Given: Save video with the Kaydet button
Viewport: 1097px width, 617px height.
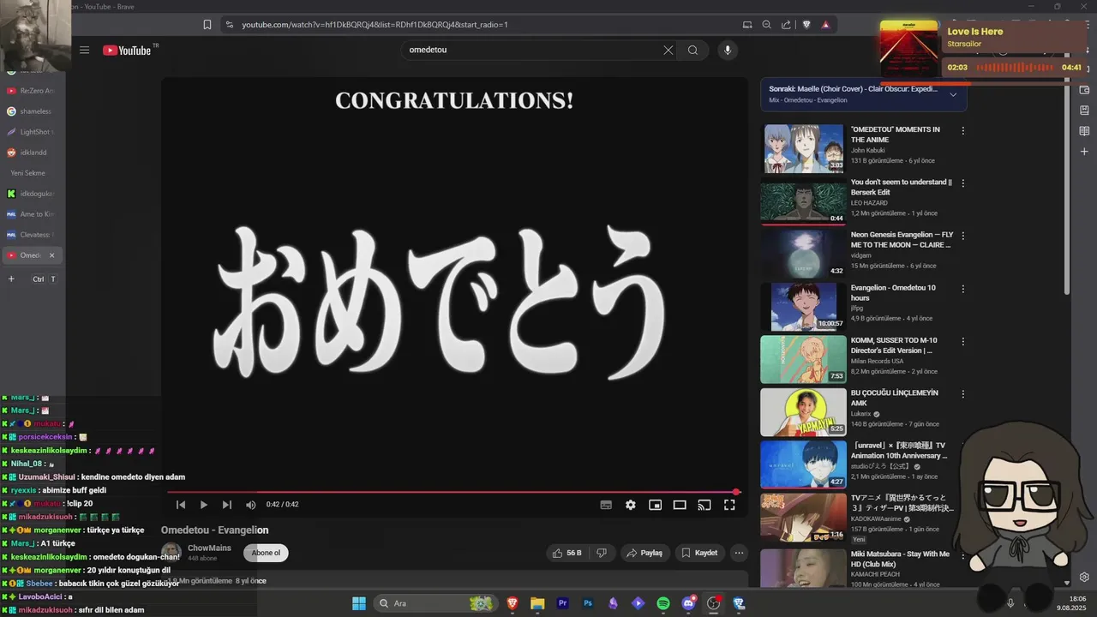Looking at the screenshot, I should (700, 553).
